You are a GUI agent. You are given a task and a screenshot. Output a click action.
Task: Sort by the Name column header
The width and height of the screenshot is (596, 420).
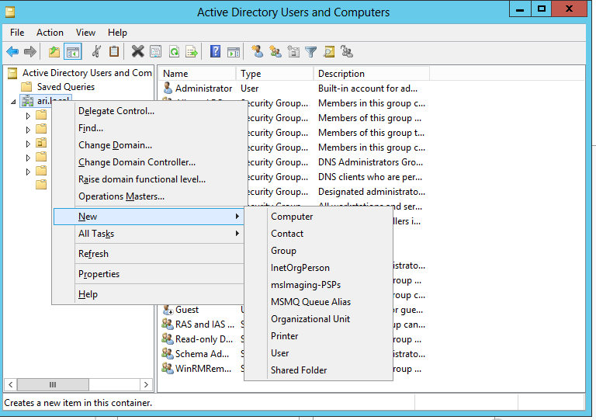coord(197,74)
